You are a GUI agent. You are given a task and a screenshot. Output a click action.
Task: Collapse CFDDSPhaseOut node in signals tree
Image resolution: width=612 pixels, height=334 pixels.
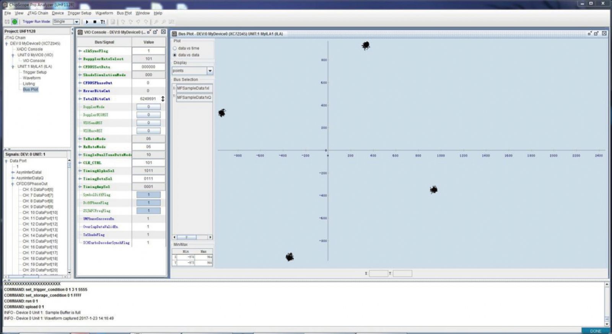(x=13, y=184)
